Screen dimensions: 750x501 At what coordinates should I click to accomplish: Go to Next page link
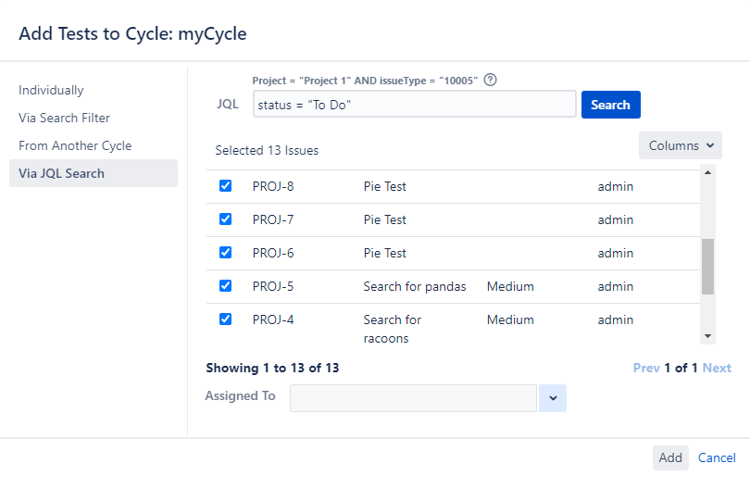pyautogui.click(x=717, y=368)
